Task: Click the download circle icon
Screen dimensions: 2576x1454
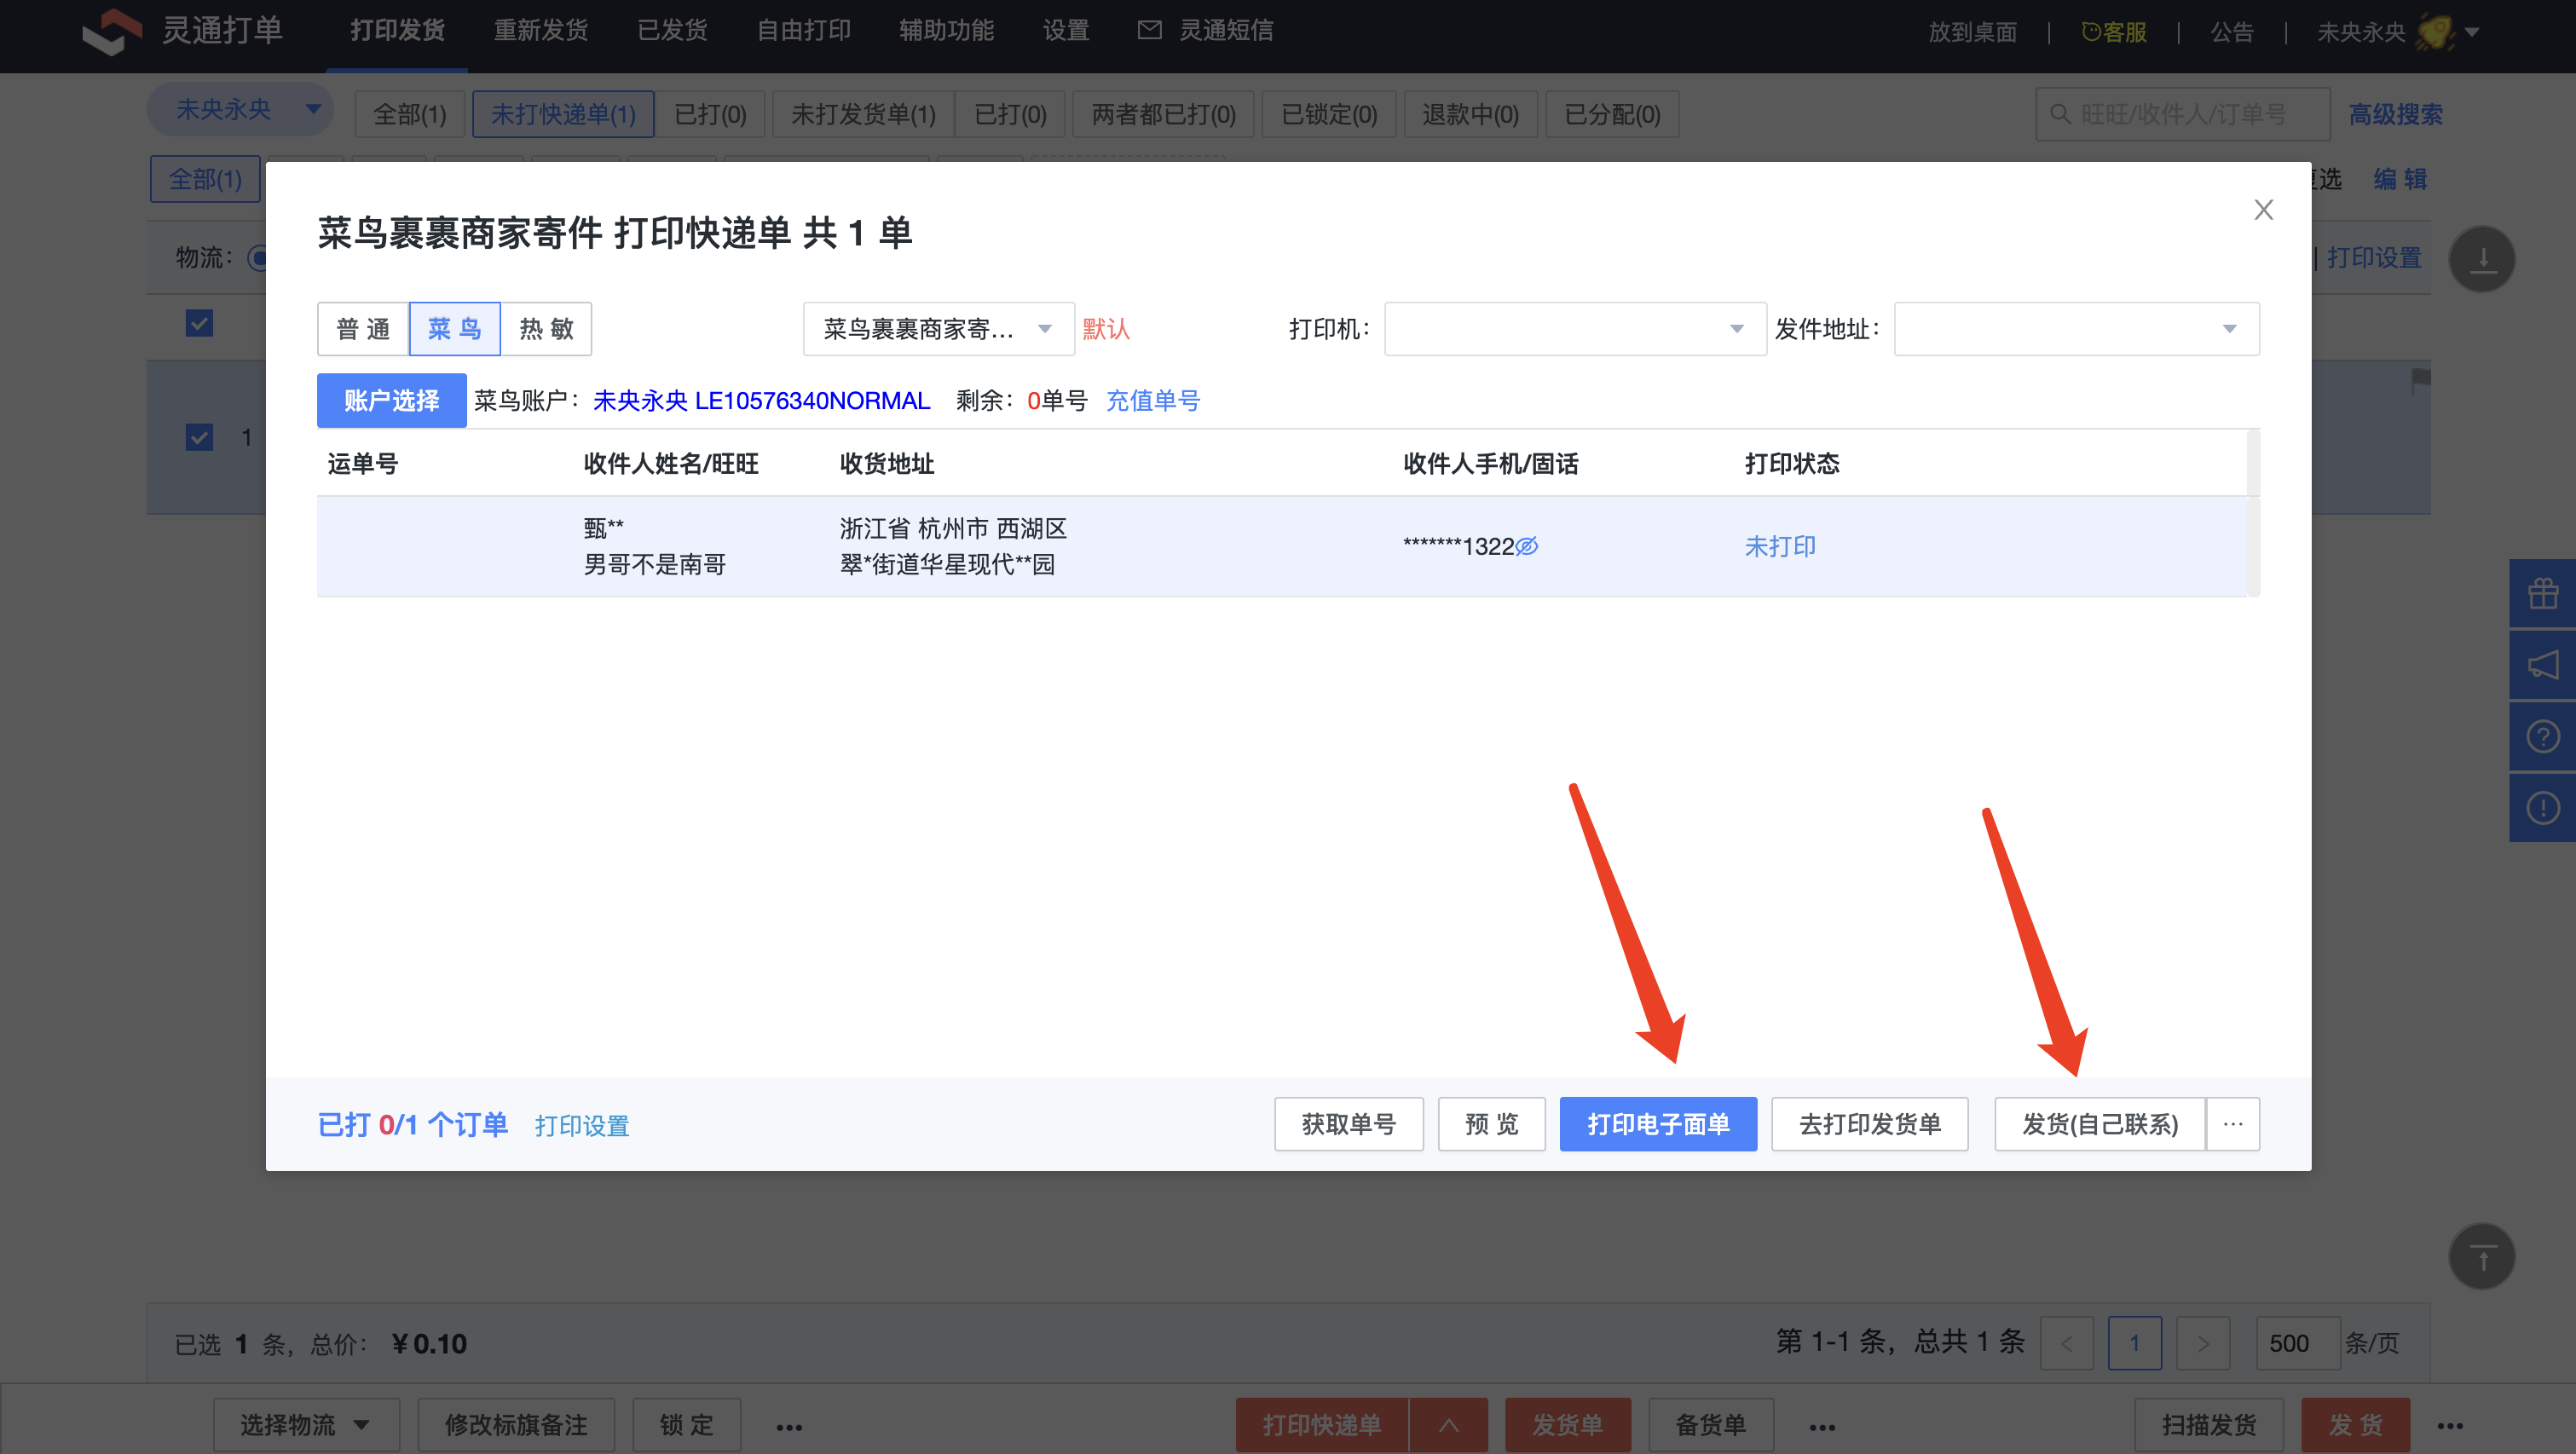Action: click(x=2482, y=259)
